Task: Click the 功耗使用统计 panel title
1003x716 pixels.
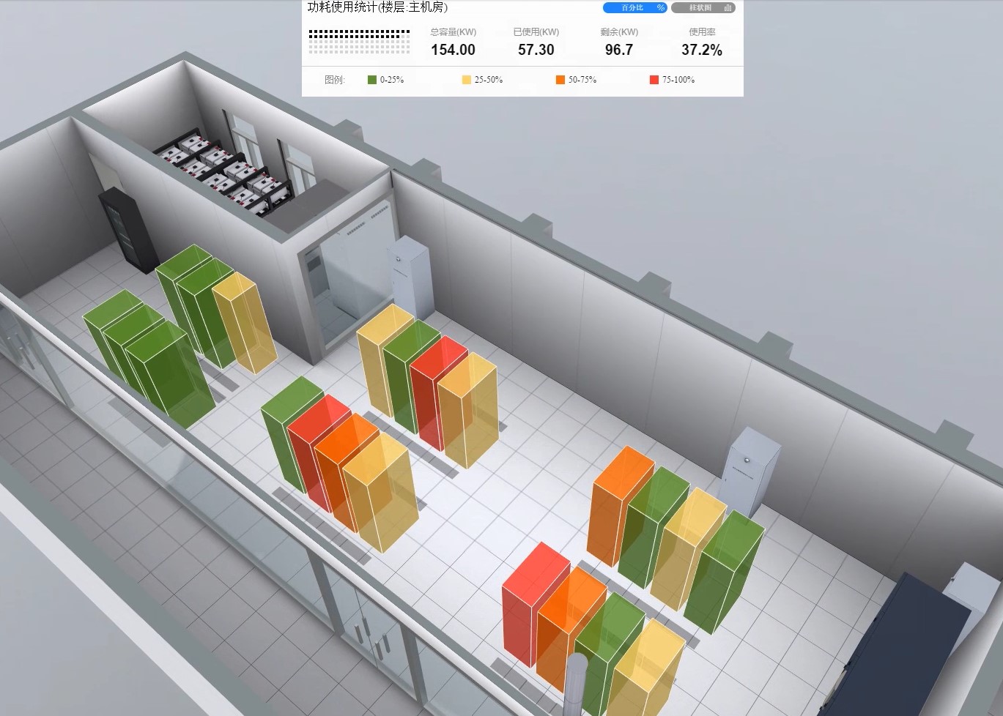Action: [377, 7]
